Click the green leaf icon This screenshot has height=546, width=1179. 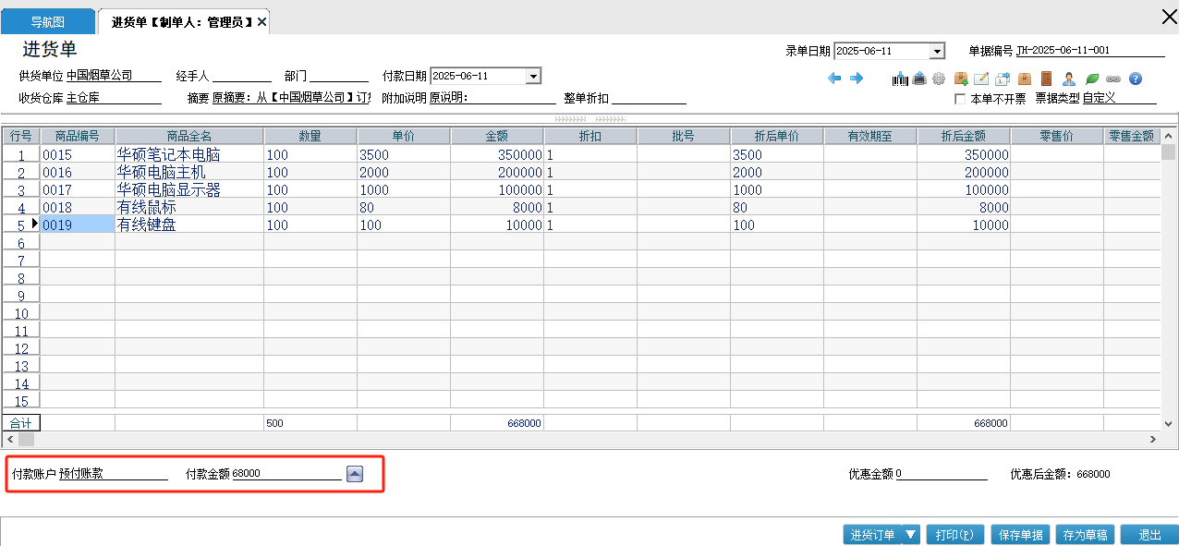point(1092,79)
